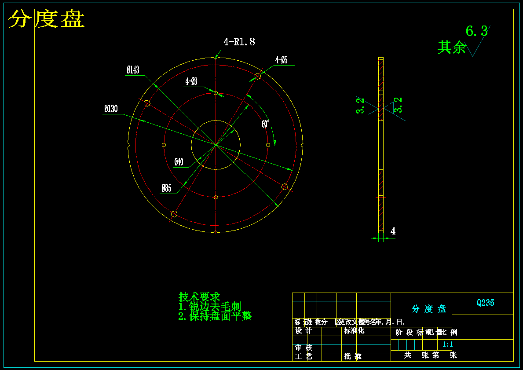Click the Ø143 diameter dimension text

(133, 70)
